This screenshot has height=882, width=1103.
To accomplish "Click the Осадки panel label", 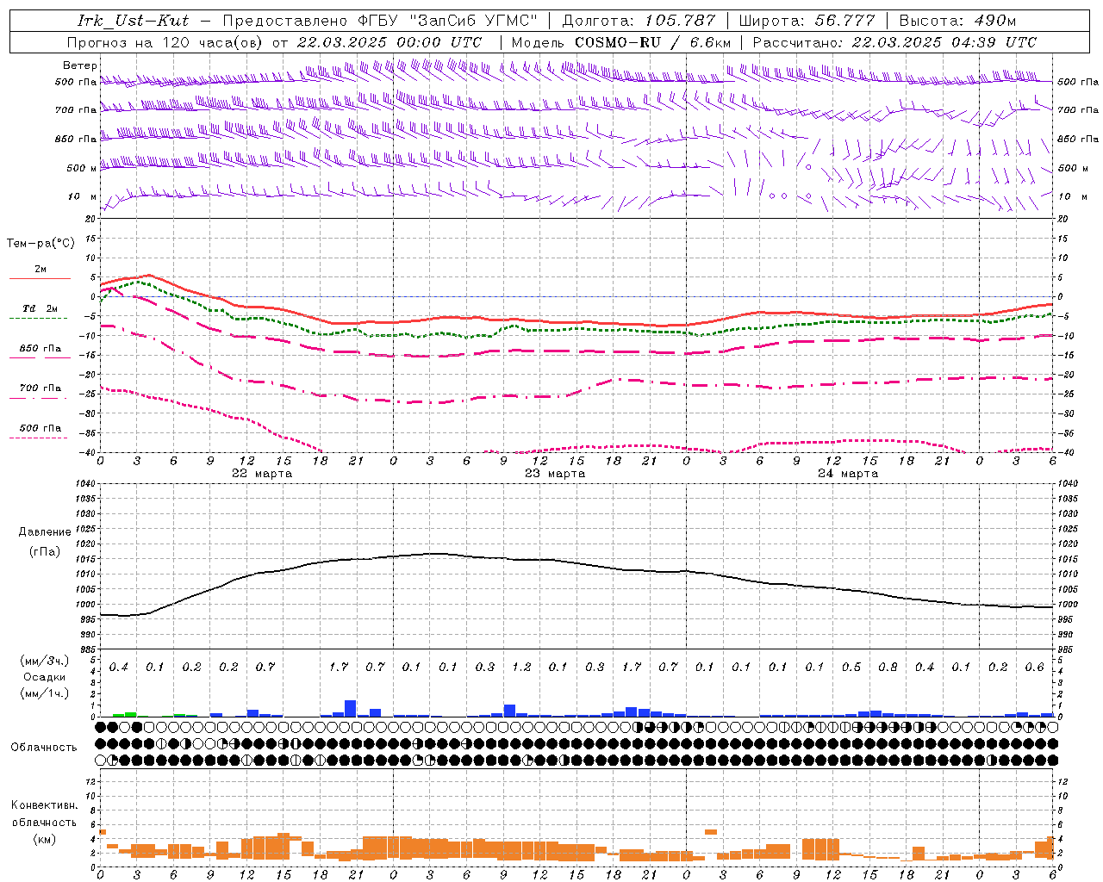I will point(45,677).
